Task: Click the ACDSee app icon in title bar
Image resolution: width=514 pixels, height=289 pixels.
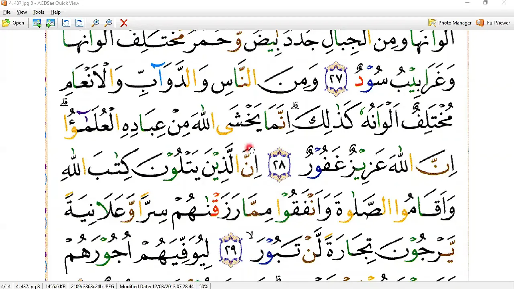Action: click(4, 3)
